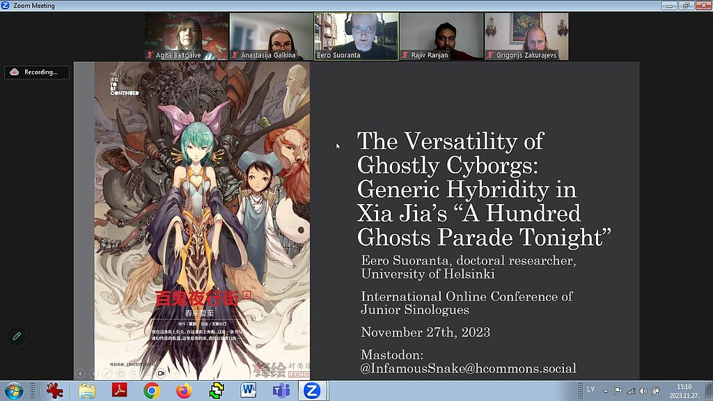Select Rajiv Ranjan's video thumbnail
713x401 pixels.
pos(441,36)
